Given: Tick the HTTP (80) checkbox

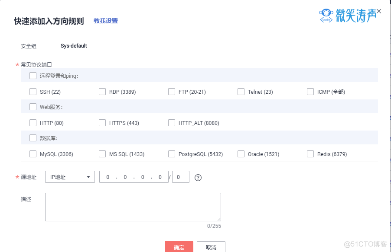Looking at the screenshot, I should (33, 123).
